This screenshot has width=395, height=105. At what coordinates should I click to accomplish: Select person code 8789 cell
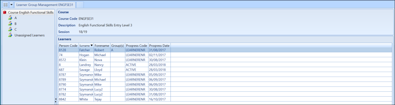coord(68,79)
